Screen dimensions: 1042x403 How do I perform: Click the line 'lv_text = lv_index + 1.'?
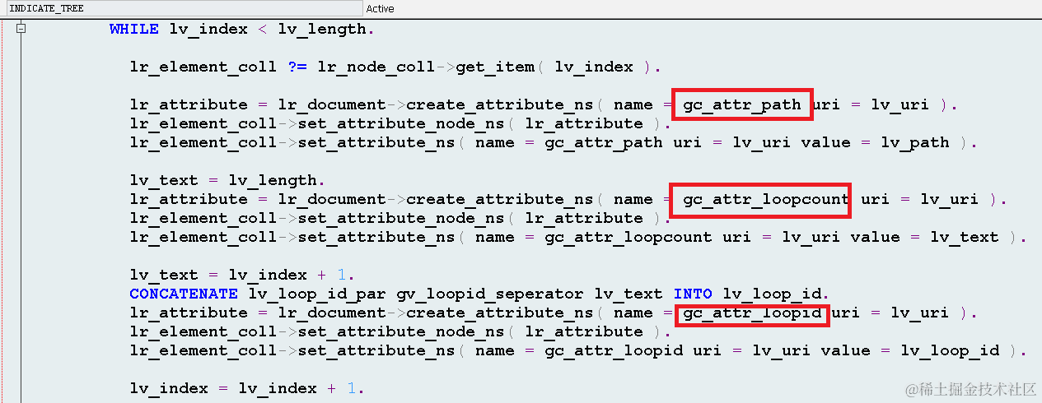pos(243,275)
